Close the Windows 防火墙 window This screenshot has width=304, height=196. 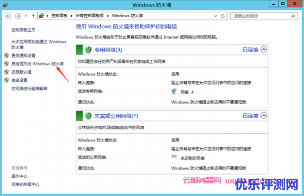coord(294,4)
